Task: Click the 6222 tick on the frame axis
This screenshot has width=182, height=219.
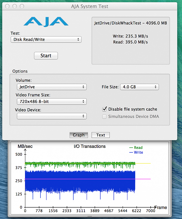Action: tap(136, 211)
